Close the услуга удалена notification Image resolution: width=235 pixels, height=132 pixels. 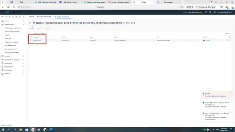(x=231, y=102)
